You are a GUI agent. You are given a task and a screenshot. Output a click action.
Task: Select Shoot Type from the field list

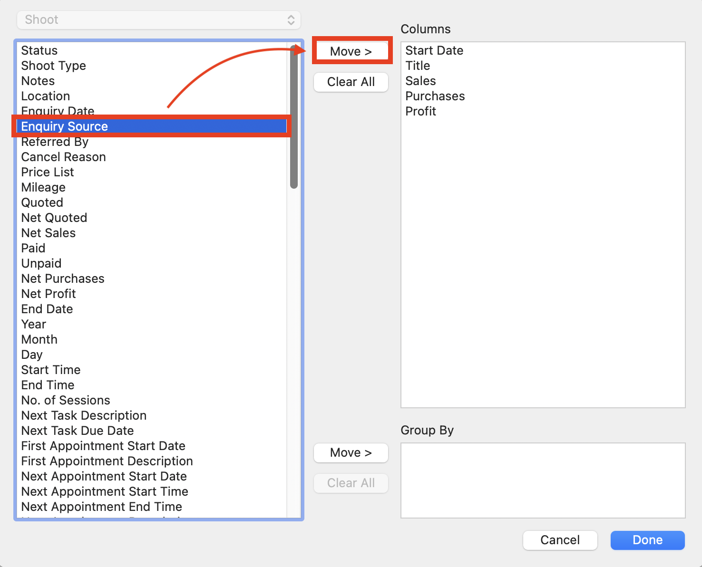53,66
